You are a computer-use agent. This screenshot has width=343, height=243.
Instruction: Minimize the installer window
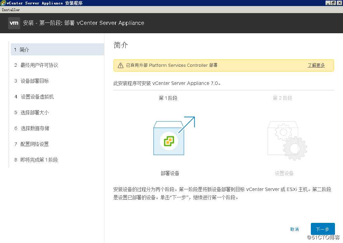pos(328,3)
